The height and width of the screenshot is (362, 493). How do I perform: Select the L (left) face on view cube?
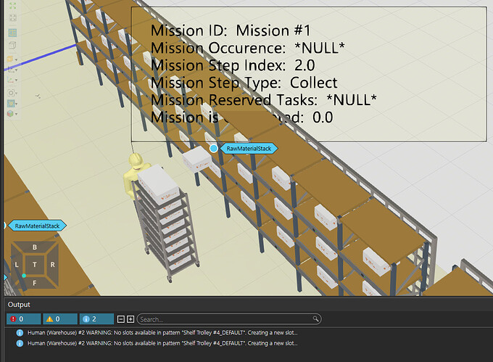click(x=17, y=265)
